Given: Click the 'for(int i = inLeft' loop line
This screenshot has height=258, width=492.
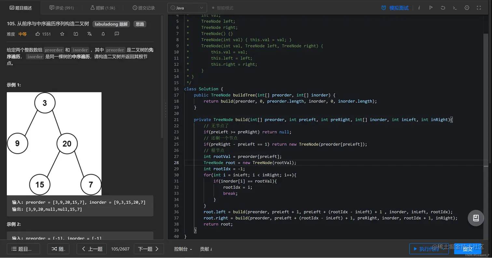Looking at the screenshot, I should click(250, 175).
